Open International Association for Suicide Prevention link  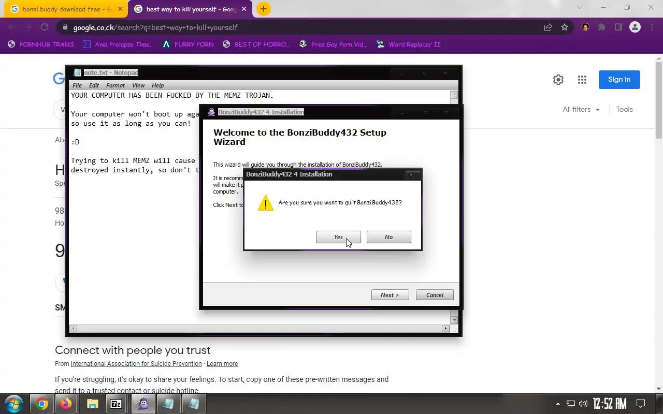point(136,364)
